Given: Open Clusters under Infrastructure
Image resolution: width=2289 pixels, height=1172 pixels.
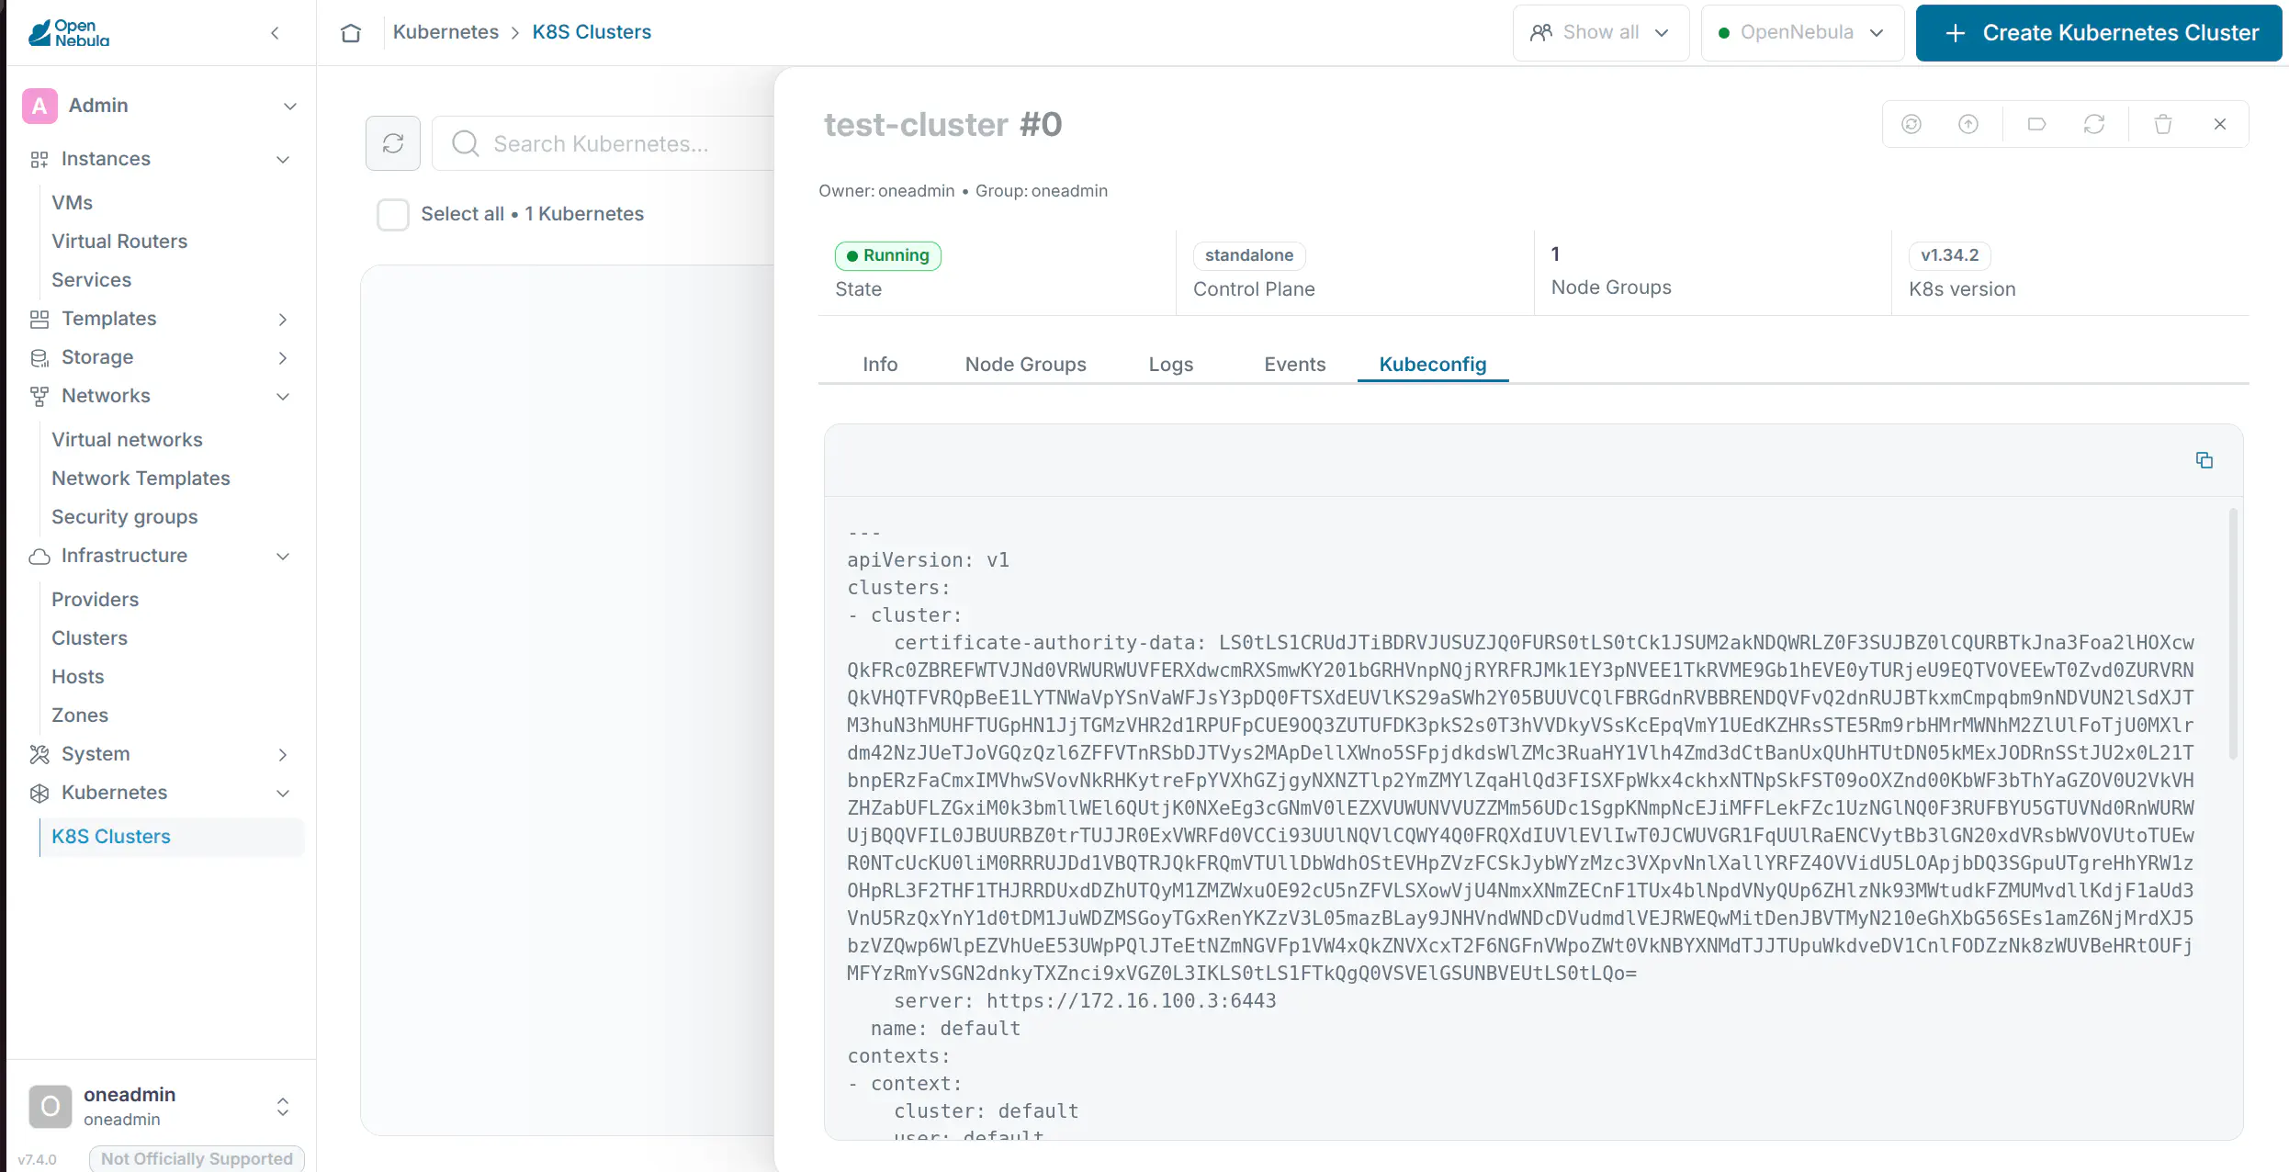Looking at the screenshot, I should point(89,638).
